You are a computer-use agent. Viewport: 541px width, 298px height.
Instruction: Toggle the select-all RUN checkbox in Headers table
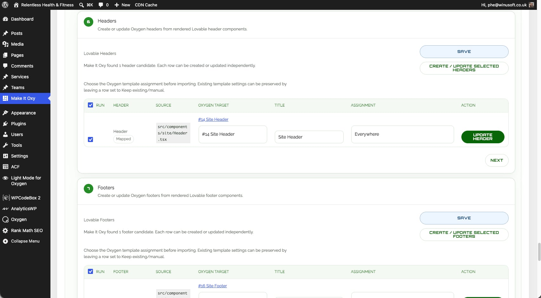[x=90, y=105]
